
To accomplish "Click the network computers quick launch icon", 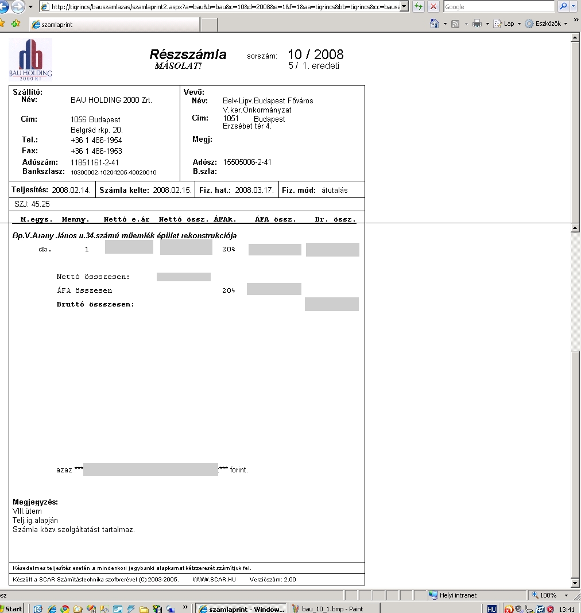I will click(171, 609).
